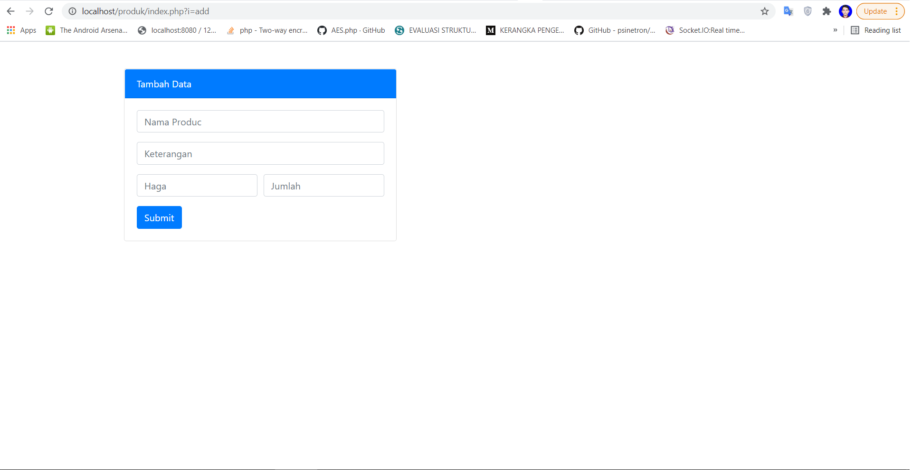Click the back navigation arrow
The image size is (912, 470).
point(10,11)
